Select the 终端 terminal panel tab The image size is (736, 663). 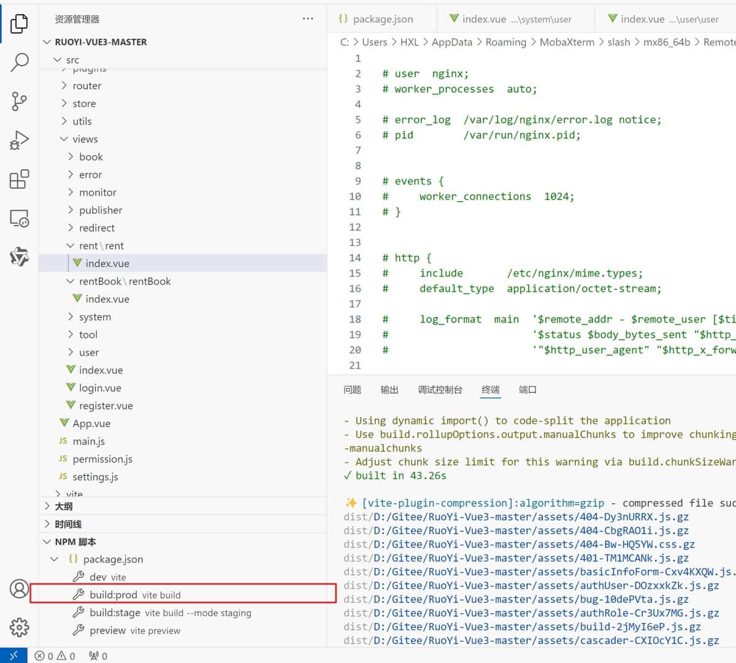pyautogui.click(x=490, y=389)
